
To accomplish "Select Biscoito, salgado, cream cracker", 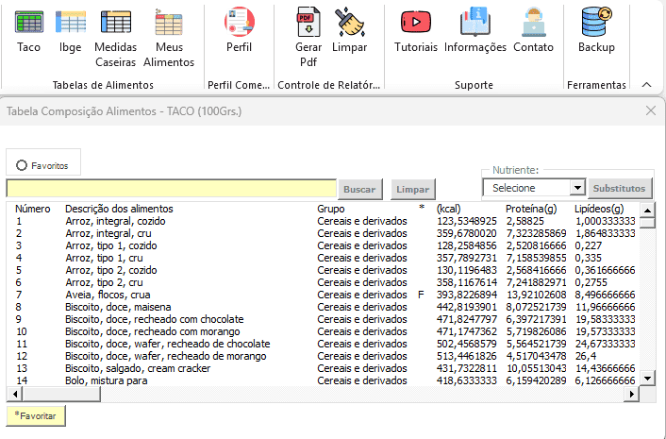I will coord(323,368).
